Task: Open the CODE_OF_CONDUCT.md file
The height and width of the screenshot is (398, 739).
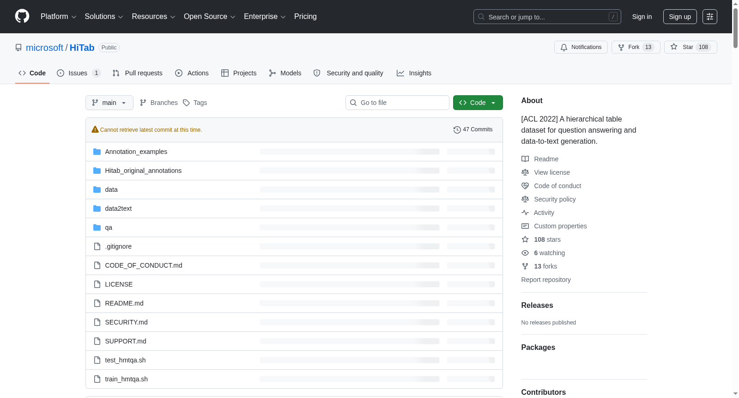Action: 144,265
